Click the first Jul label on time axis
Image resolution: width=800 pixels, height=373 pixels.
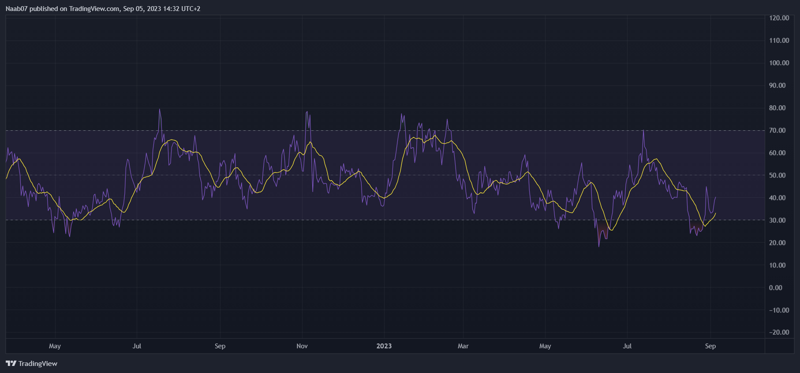coord(137,346)
